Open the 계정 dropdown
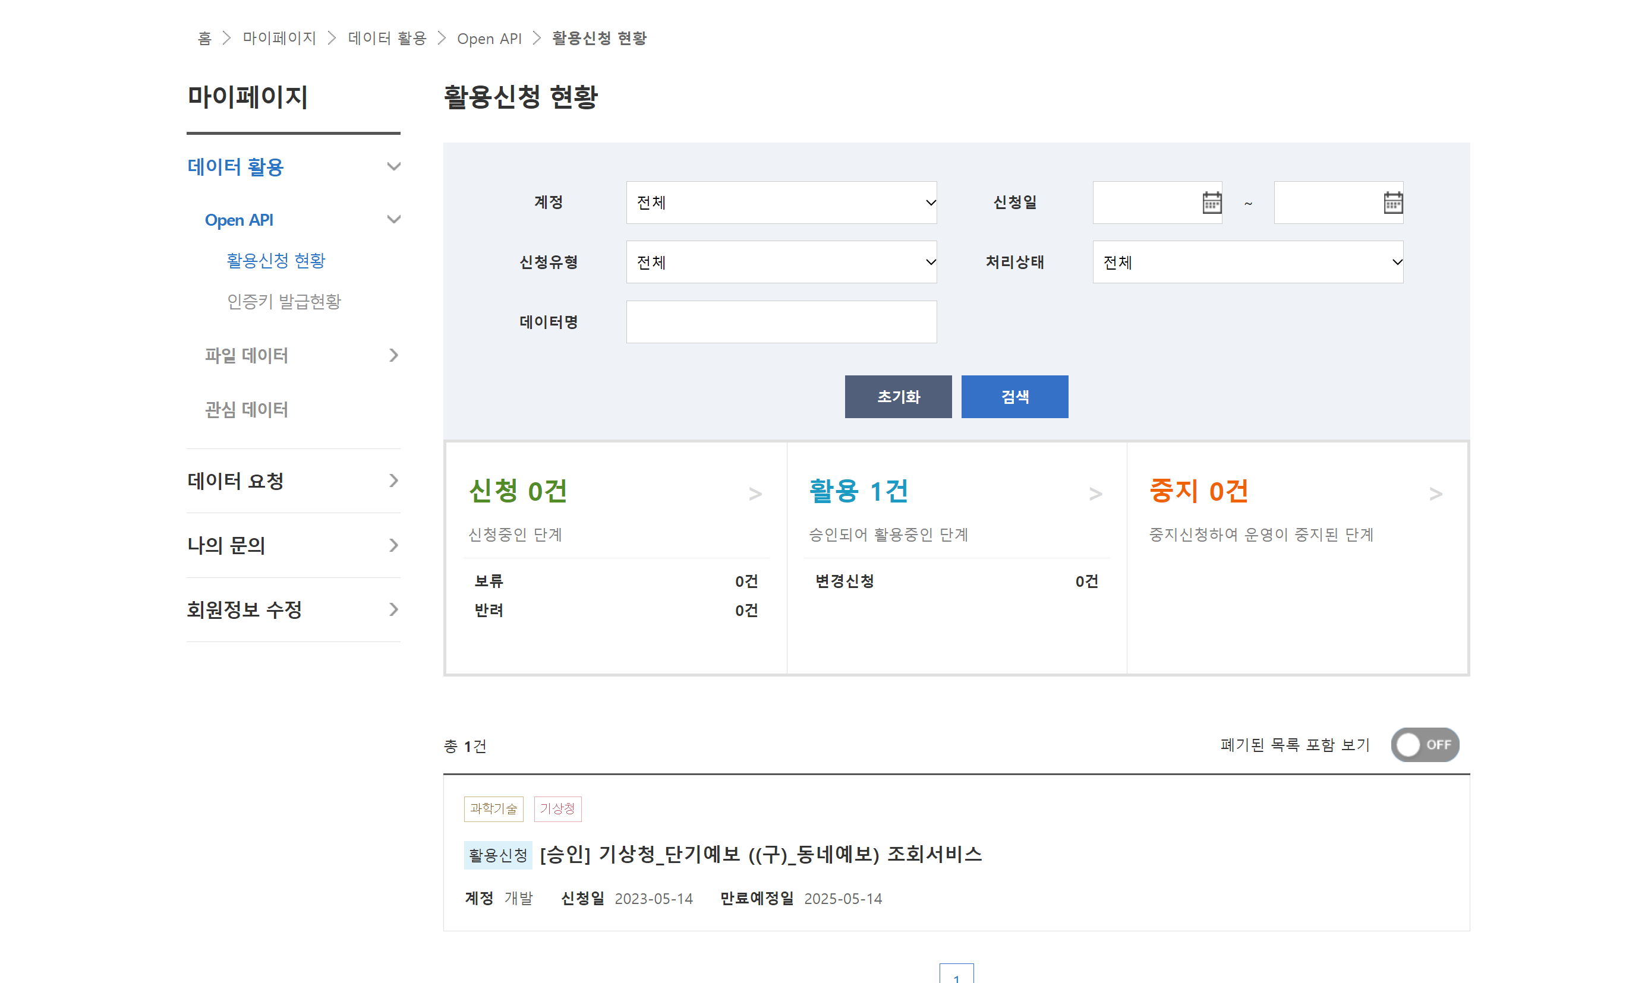This screenshot has width=1648, height=983. 780,202
